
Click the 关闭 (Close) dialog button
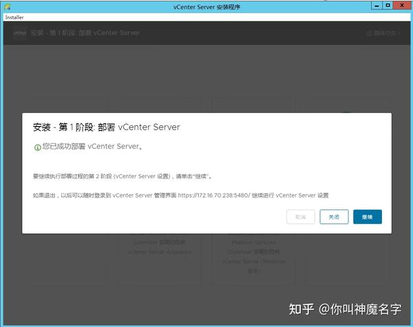click(x=334, y=217)
